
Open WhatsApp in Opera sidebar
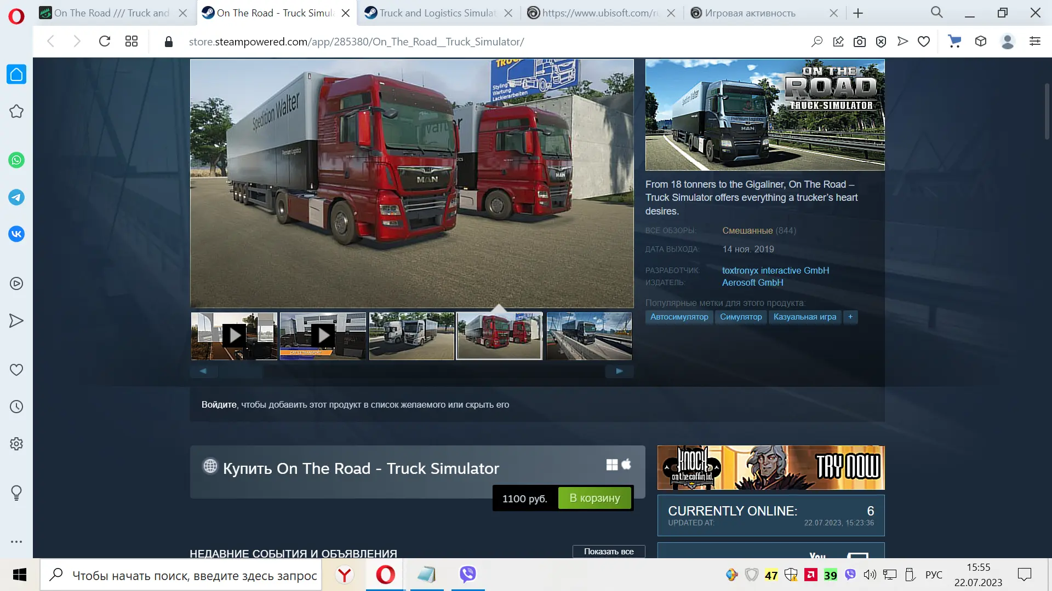(16, 160)
